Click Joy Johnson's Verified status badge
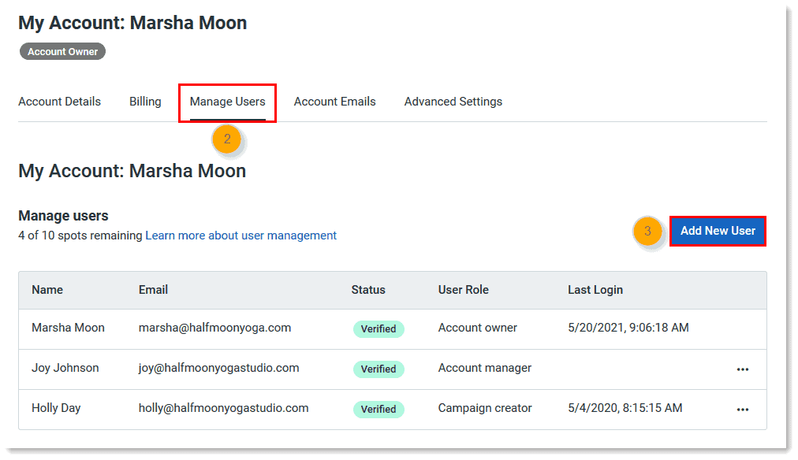 (x=378, y=369)
